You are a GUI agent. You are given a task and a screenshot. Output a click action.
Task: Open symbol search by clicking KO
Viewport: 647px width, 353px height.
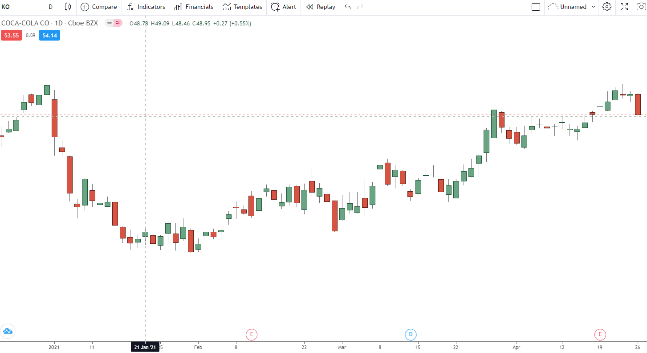[x=6, y=7]
